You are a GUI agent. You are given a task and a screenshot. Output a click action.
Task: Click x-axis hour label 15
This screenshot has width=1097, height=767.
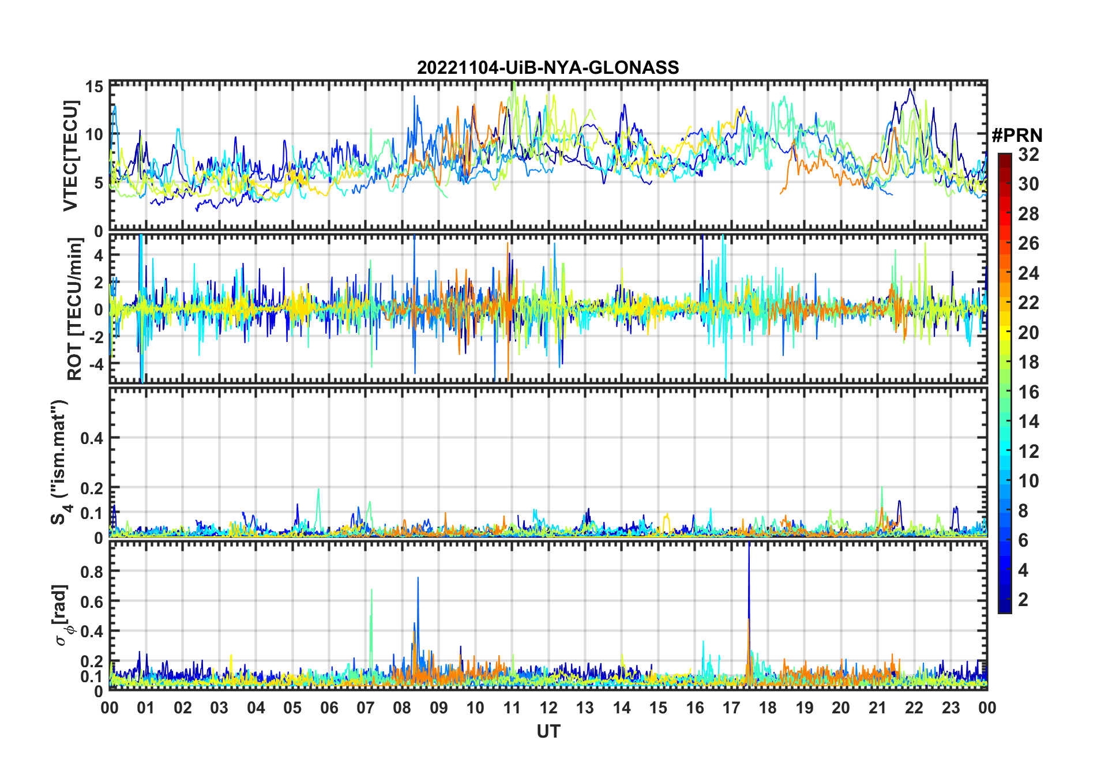click(658, 708)
